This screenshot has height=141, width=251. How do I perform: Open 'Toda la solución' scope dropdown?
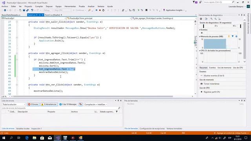coord(14,105)
